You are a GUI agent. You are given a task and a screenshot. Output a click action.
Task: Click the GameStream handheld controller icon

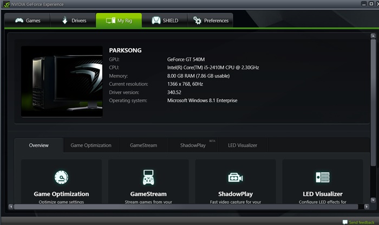pos(148,177)
